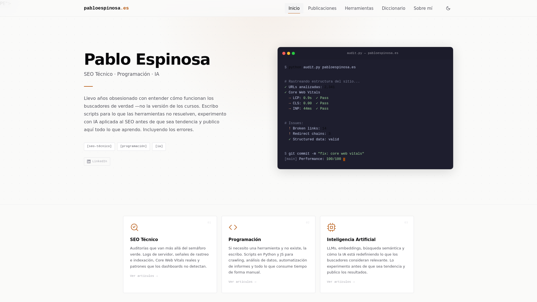The image size is (537, 302).
Task: Click the terminal line Performance: 100/100
Action: 315,159
